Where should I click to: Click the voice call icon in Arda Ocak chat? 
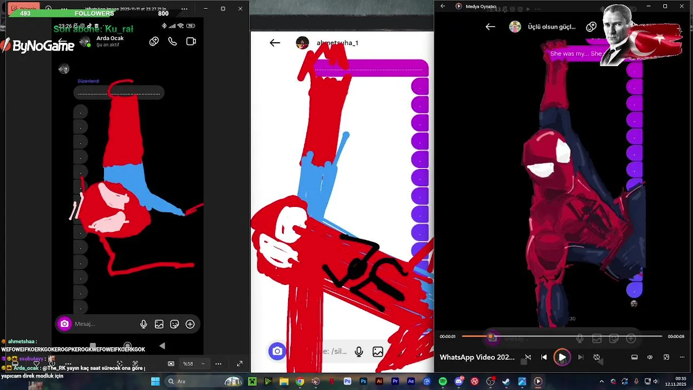coord(172,41)
